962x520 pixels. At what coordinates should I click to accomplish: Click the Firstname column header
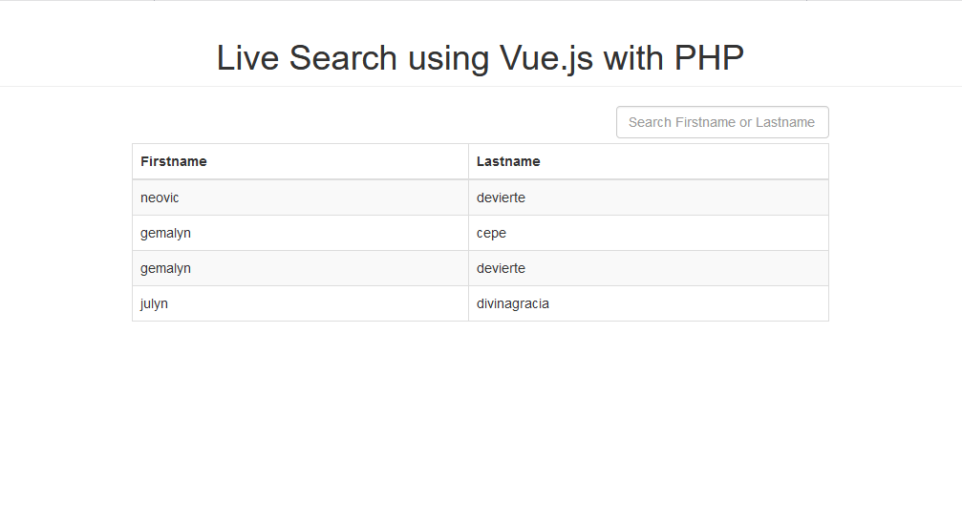(174, 161)
